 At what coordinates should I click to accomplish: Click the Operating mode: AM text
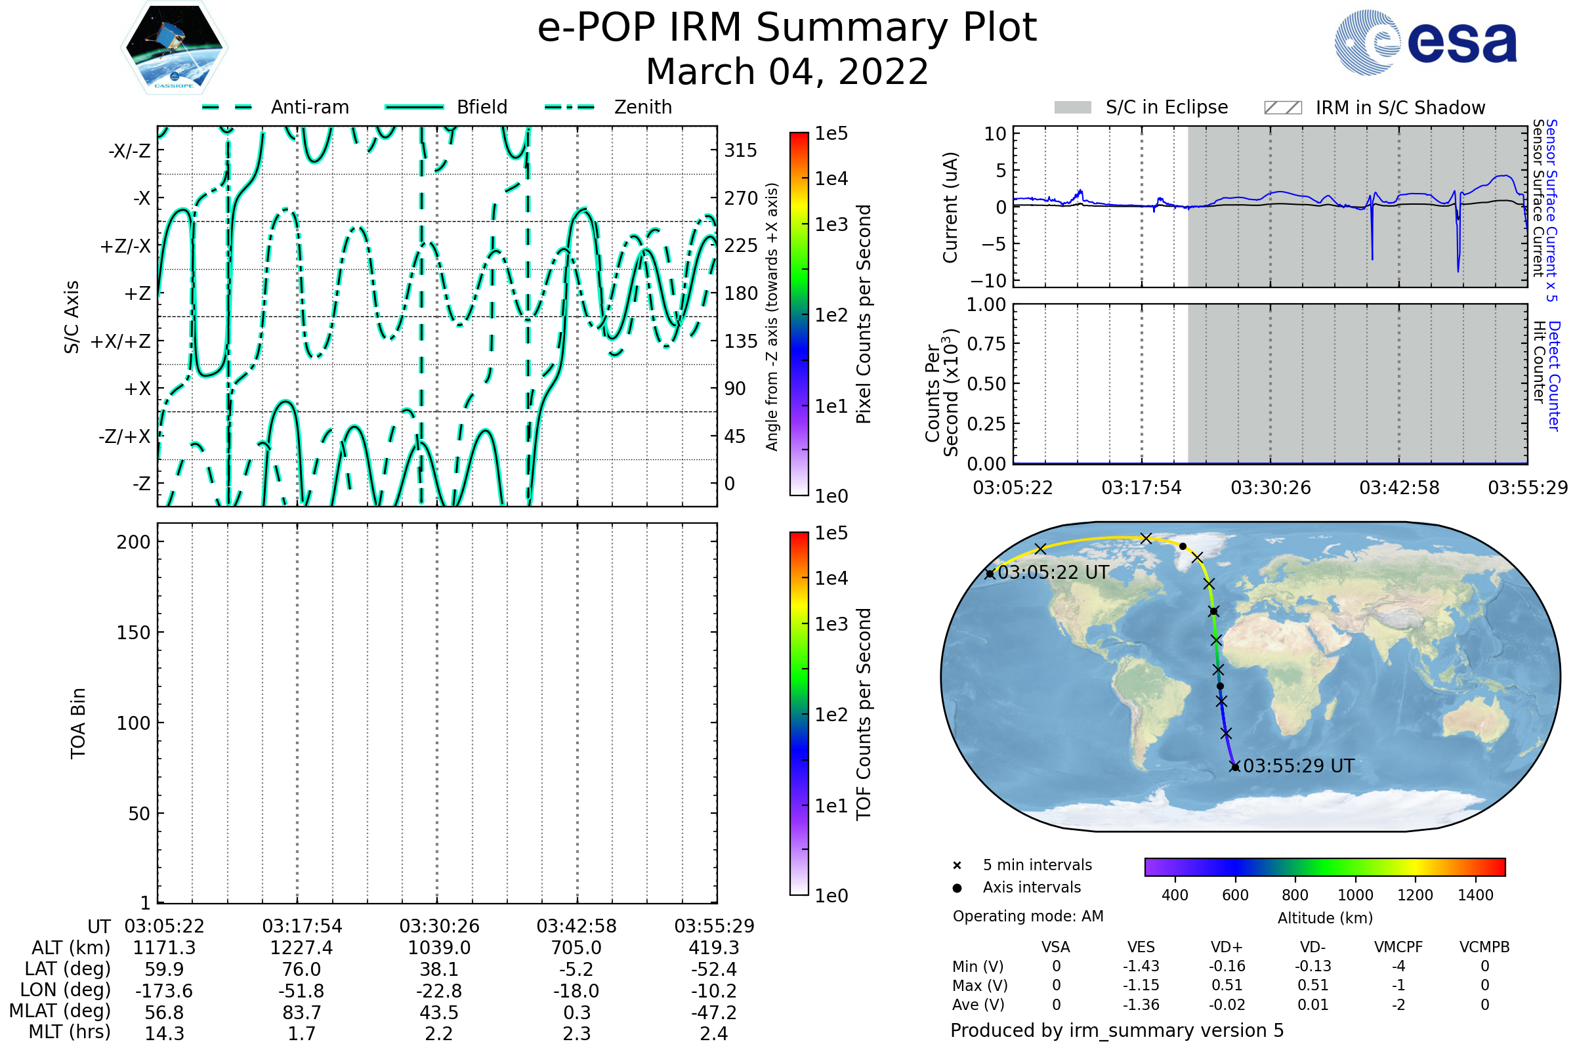coord(1028,916)
